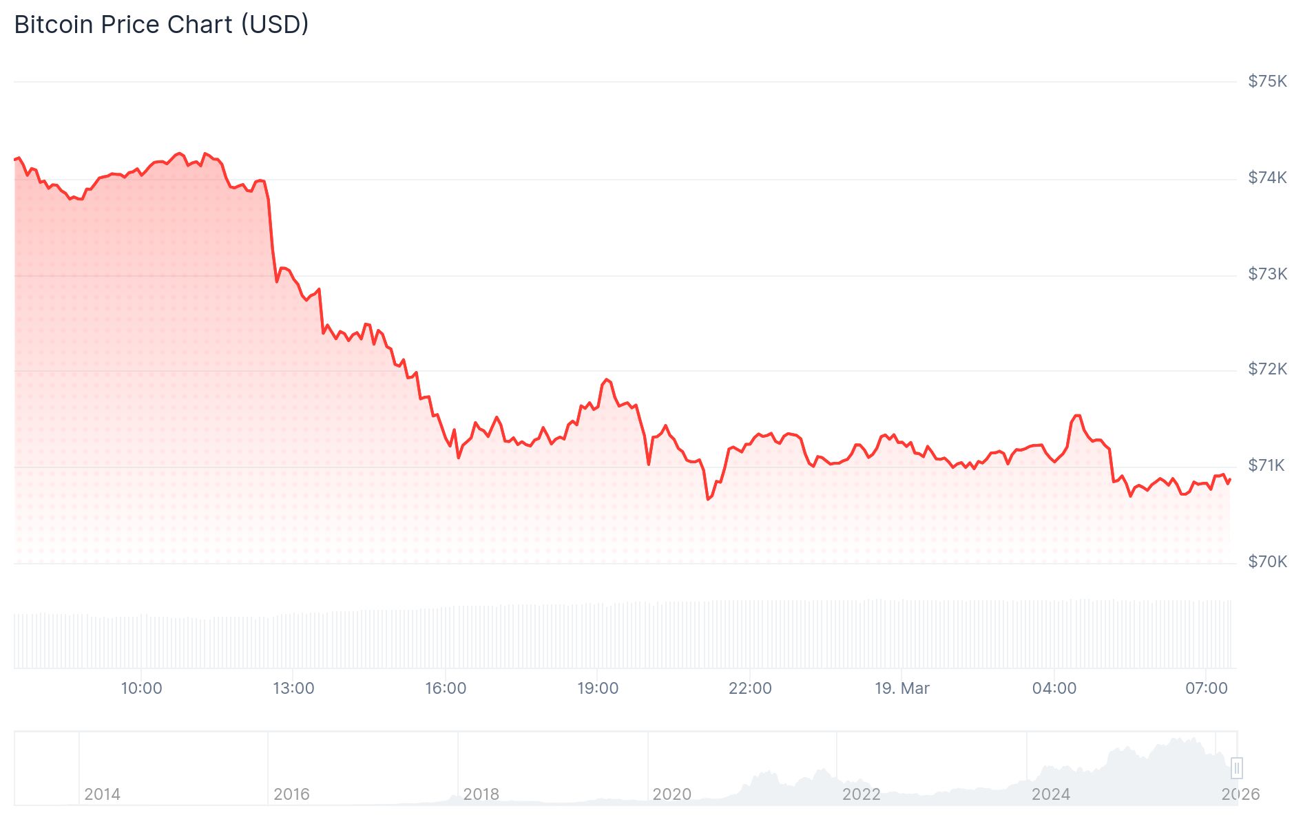
Task: Click the 10:00 time axis label
Action: pyautogui.click(x=141, y=688)
